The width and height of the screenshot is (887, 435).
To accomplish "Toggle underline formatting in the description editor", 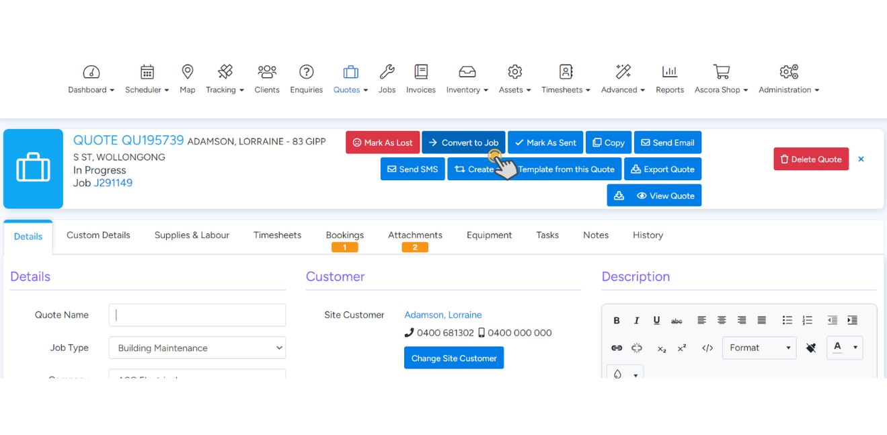I will tap(656, 321).
